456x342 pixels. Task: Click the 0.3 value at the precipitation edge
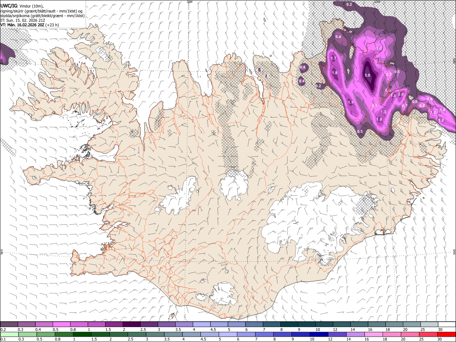(360, 131)
